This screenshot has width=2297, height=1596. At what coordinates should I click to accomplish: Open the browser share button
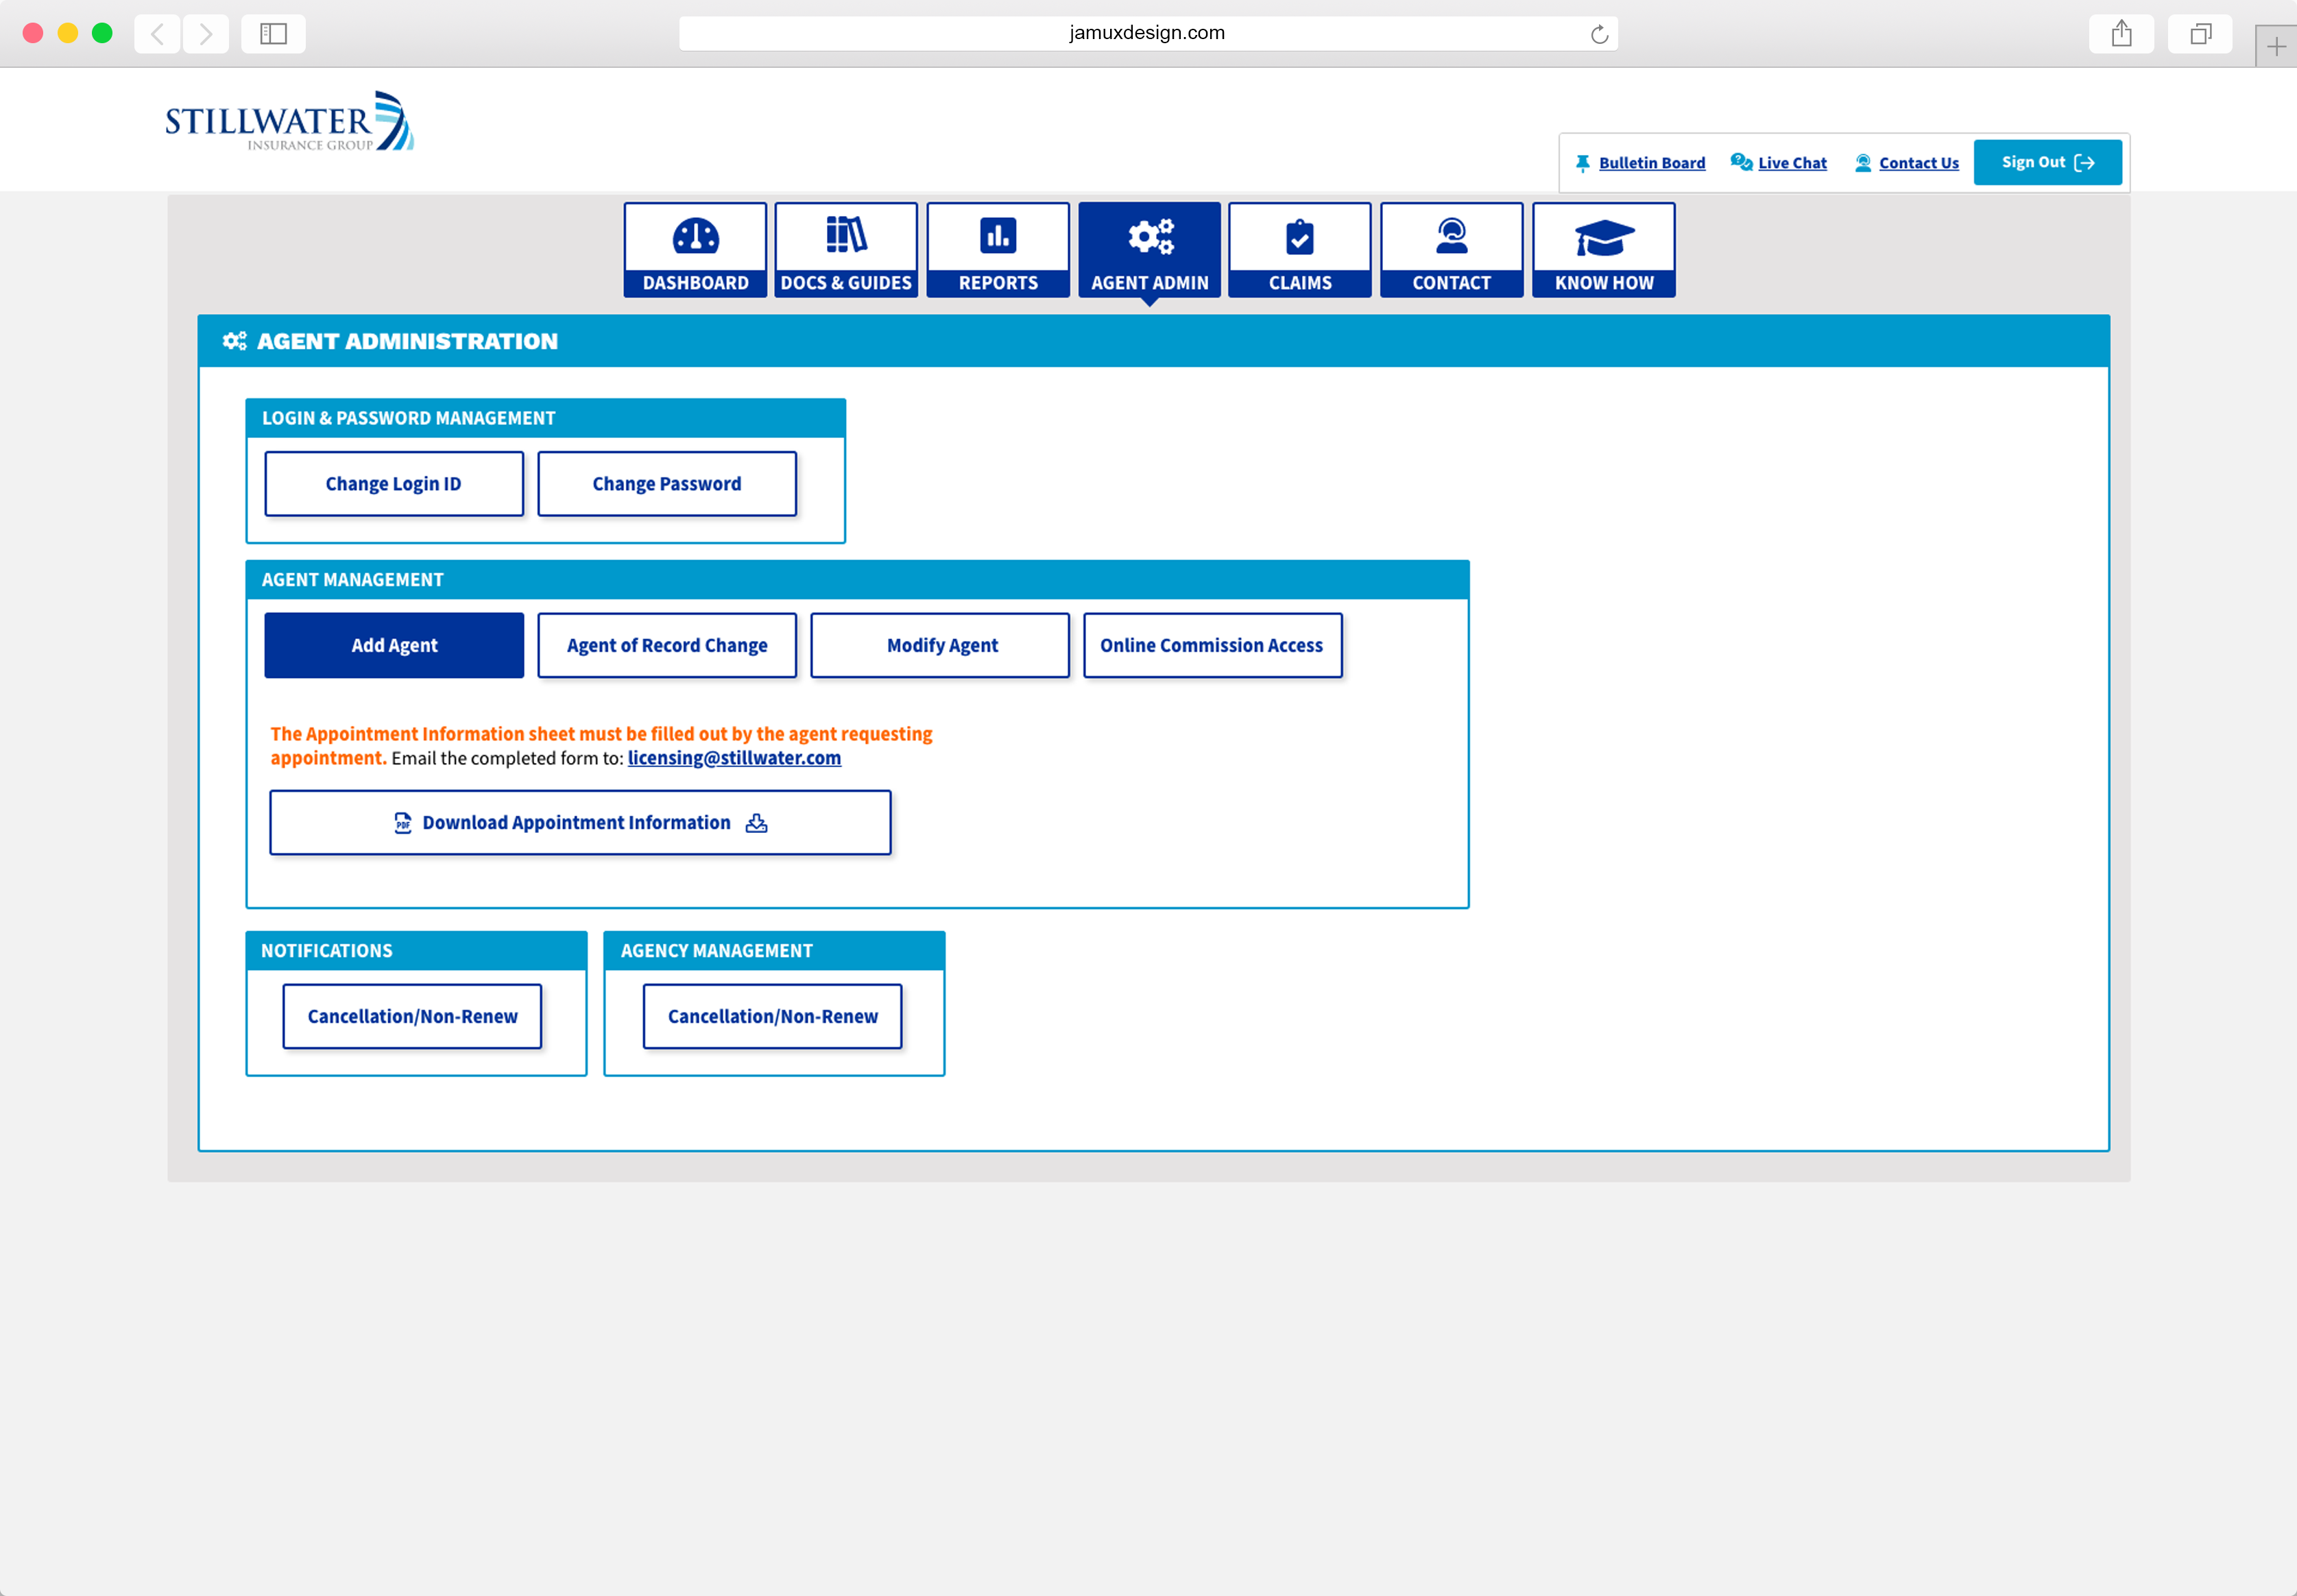2121,34
